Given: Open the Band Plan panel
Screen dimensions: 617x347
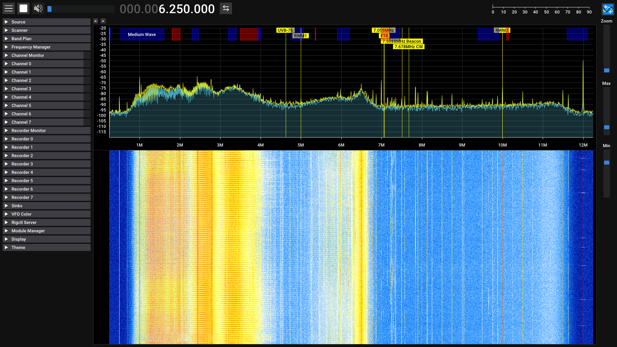Looking at the screenshot, I should coord(21,39).
